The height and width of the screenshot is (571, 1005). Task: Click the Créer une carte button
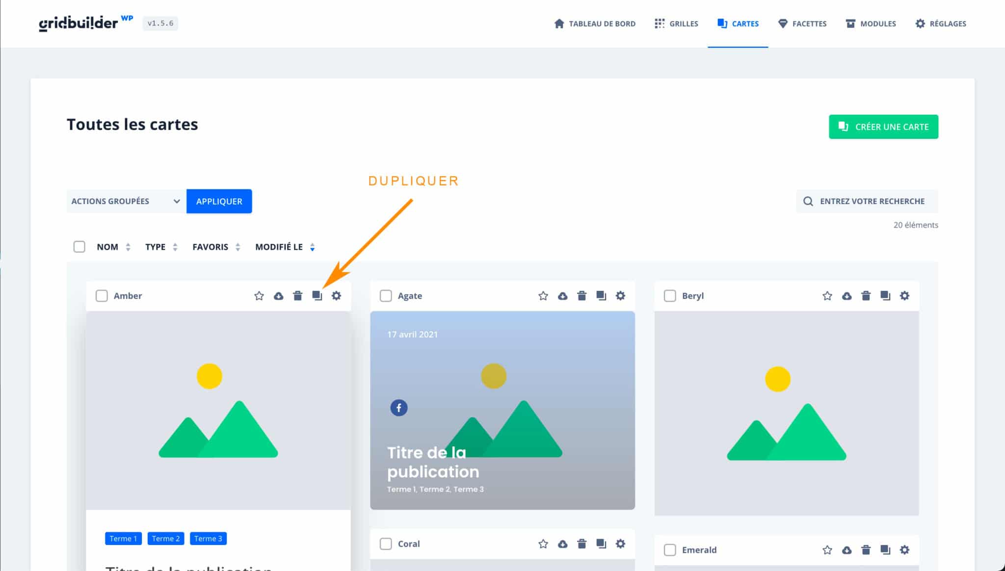click(x=883, y=127)
